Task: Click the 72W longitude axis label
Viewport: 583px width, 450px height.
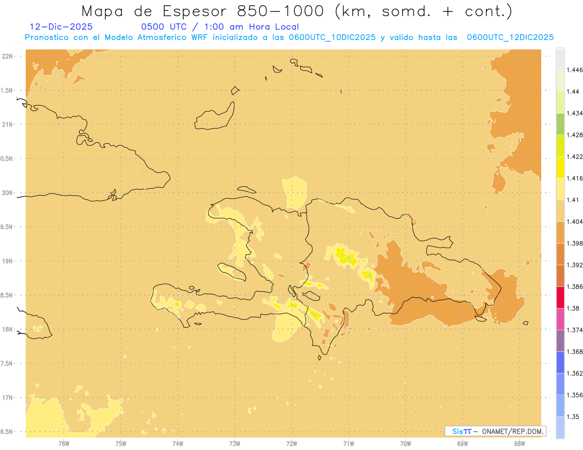Action: (x=291, y=444)
